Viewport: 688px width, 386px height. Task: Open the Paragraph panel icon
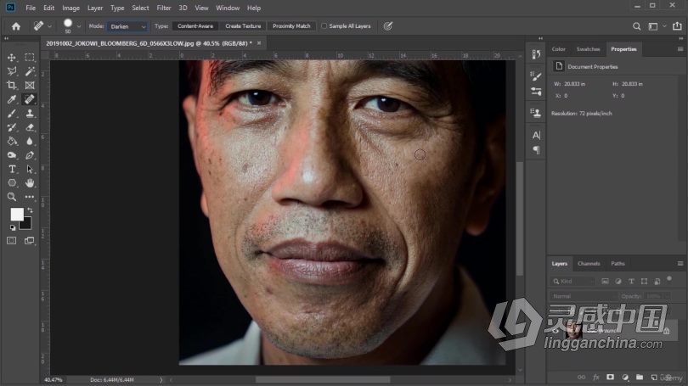(x=536, y=150)
